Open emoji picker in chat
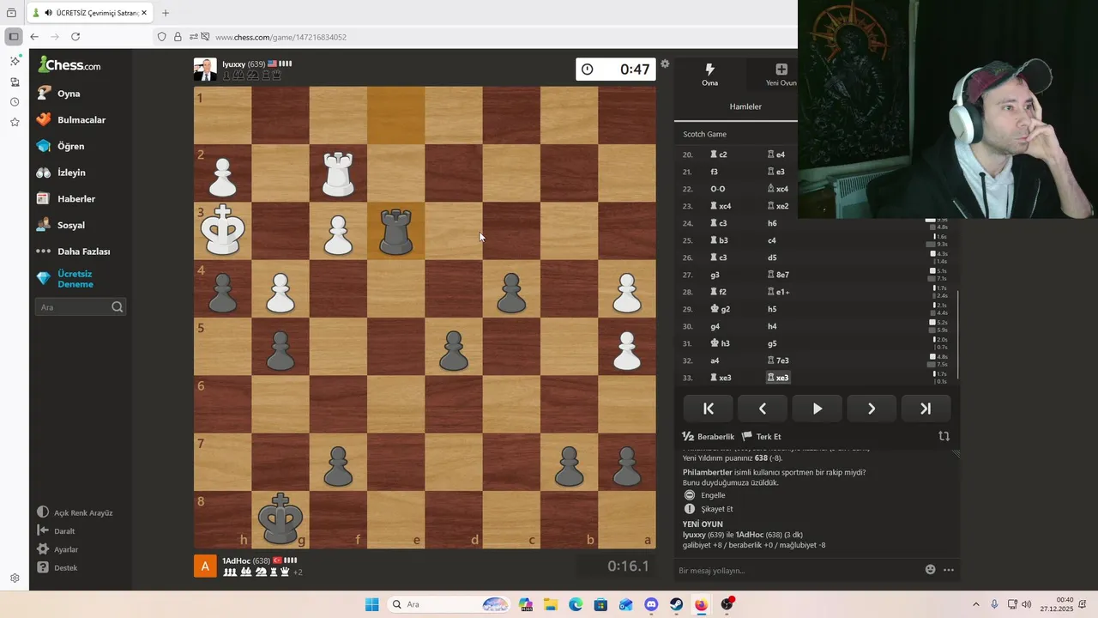Image resolution: width=1098 pixels, height=618 pixels. 931,569
